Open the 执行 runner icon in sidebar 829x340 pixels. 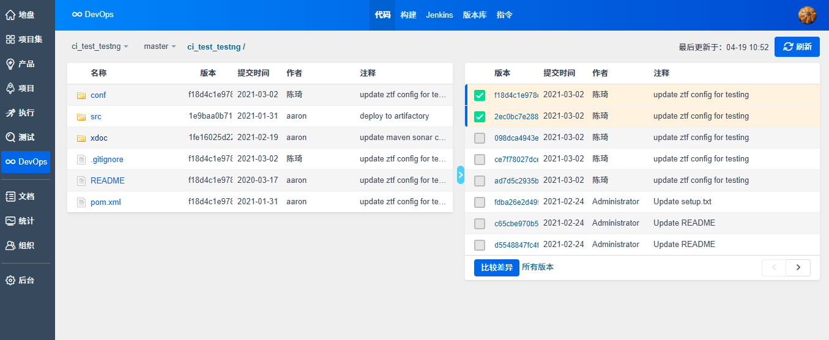(x=10, y=113)
